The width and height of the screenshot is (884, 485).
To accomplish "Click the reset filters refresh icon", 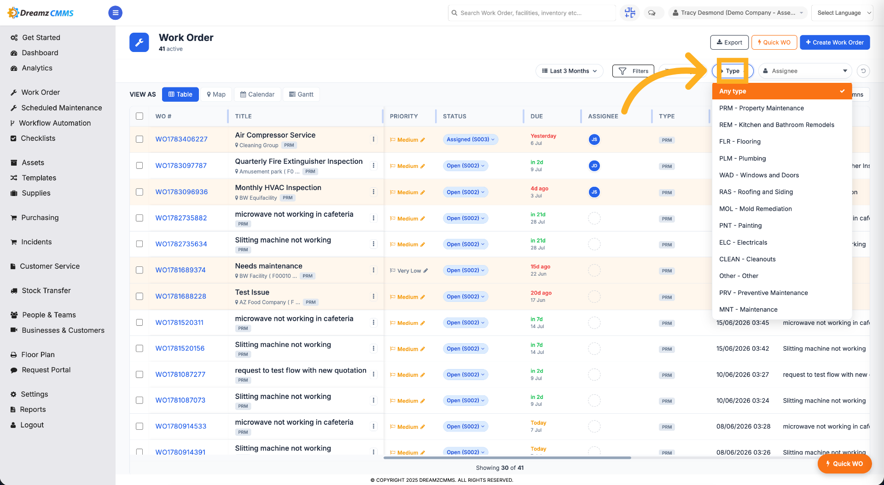I will (x=863, y=71).
